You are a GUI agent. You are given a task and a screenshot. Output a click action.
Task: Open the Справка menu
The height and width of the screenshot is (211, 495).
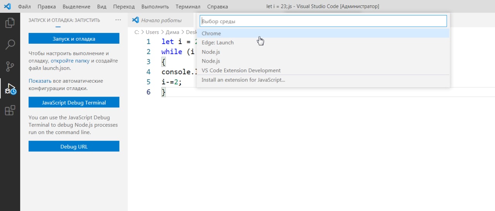tap(217, 7)
